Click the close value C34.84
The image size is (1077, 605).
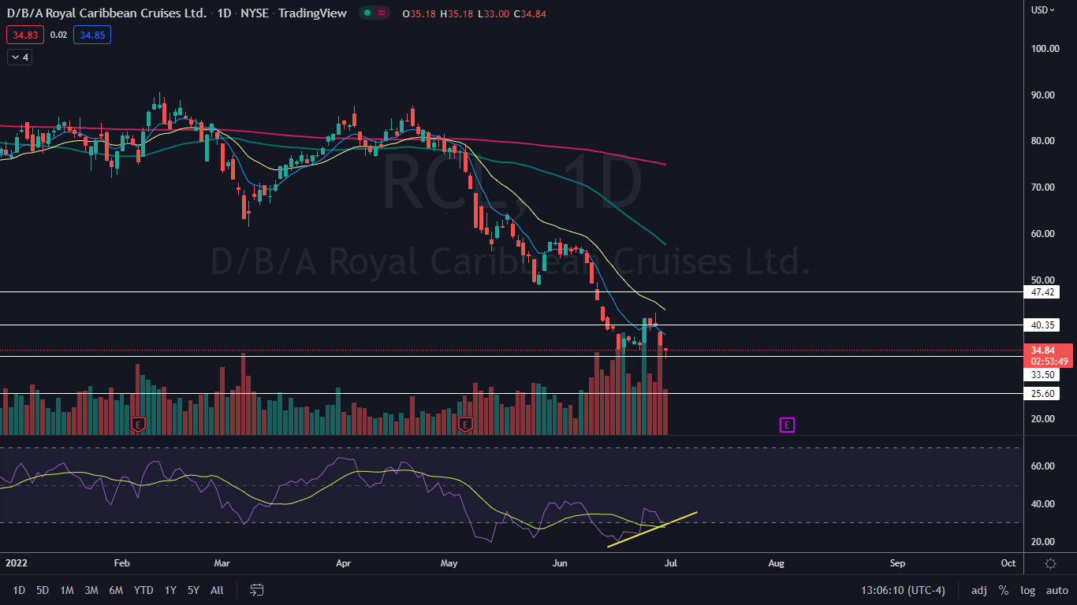[x=530, y=13]
